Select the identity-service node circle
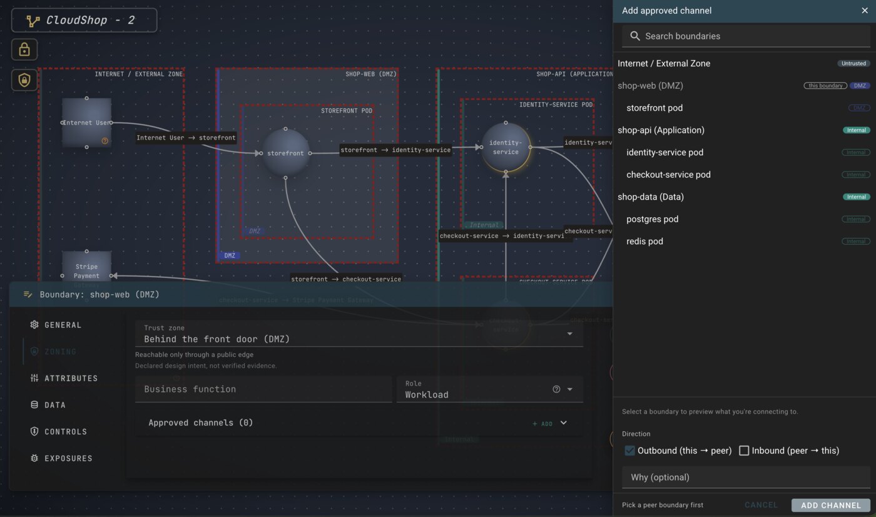Image resolution: width=876 pixels, height=517 pixels. click(x=506, y=147)
